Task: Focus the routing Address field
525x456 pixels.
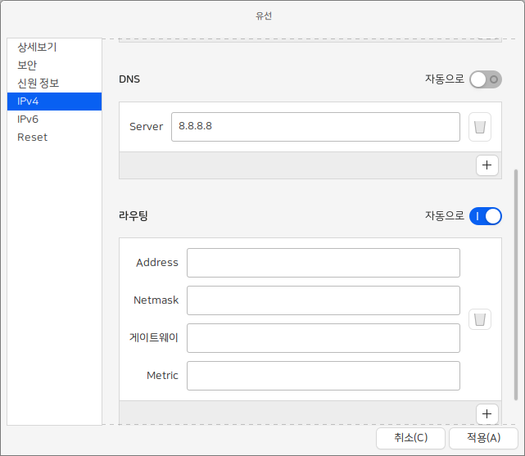Action: (x=323, y=263)
